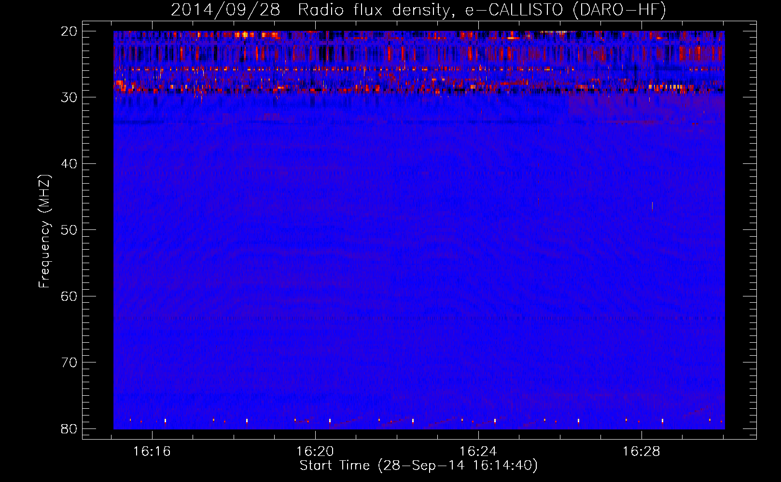Click the 70 frequency tick label
Image resolution: width=781 pixels, height=482 pixels.
(70, 362)
